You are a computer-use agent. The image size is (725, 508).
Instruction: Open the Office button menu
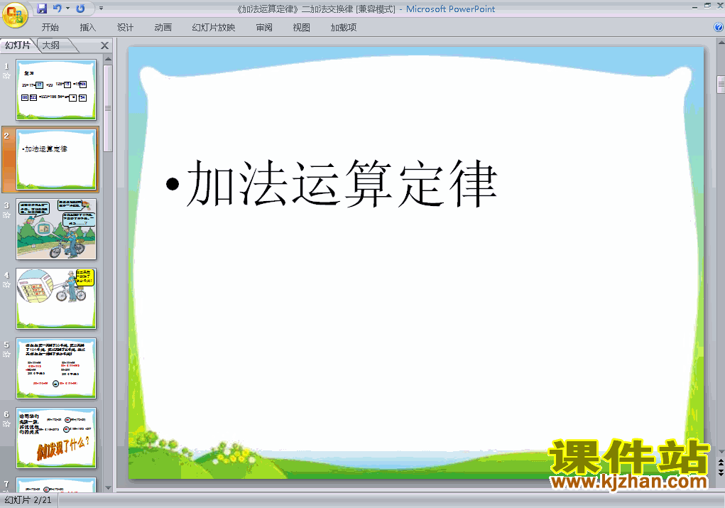pos(15,15)
